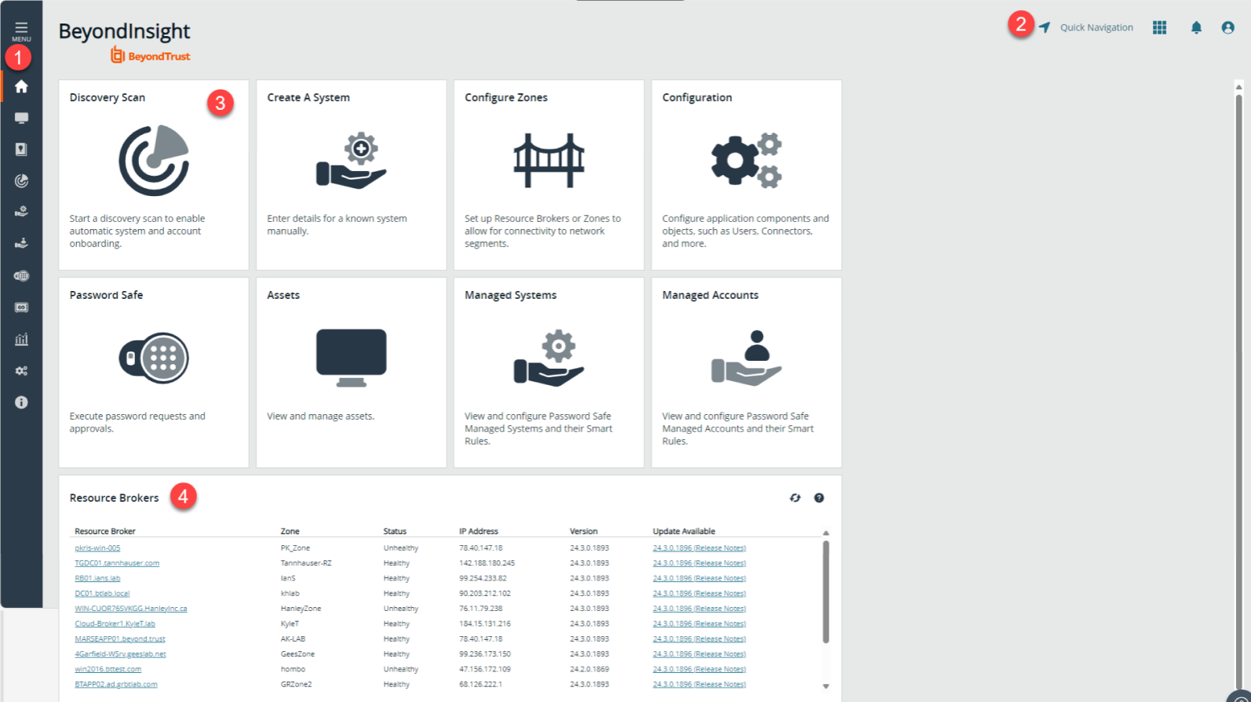Click the Update Available column header

pos(684,531)
